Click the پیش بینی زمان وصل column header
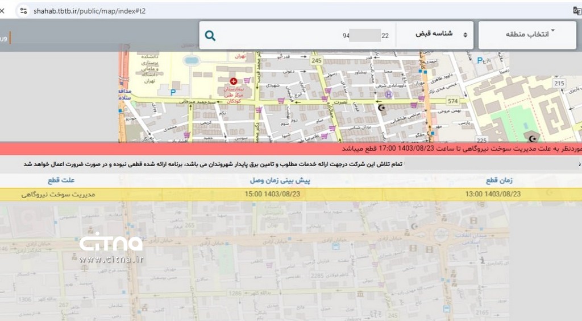This screenshot has height=321, width=582. click(x=281, y=180)
